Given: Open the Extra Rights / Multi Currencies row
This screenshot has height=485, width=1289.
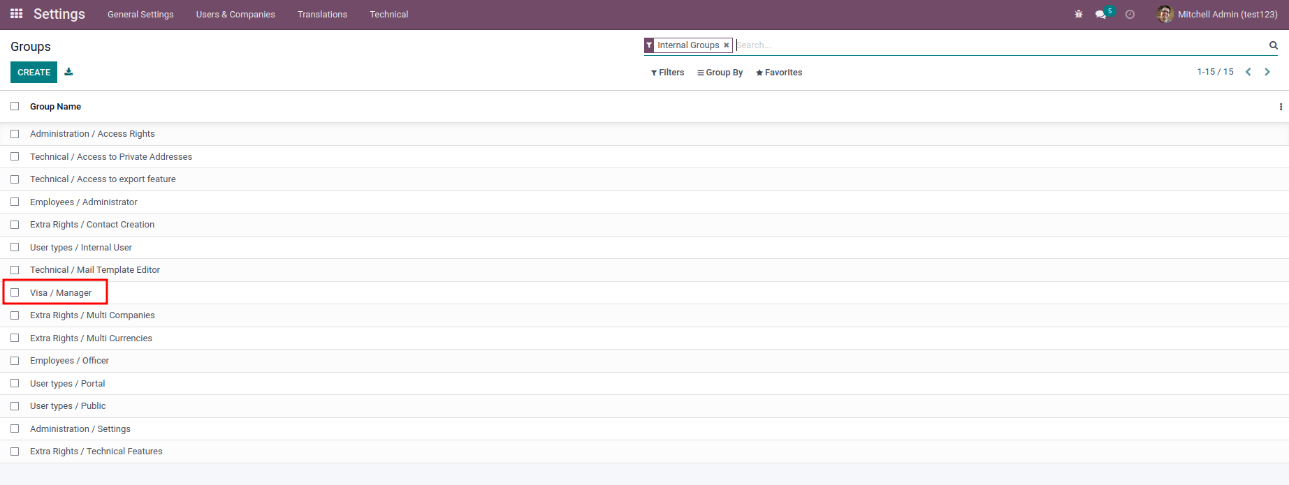Looking at the screenshot, I should point(91,338).
